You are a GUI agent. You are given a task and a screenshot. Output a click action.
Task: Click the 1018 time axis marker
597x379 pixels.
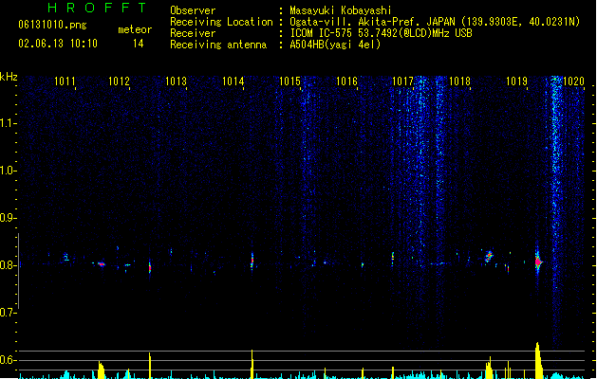[460, 81]
